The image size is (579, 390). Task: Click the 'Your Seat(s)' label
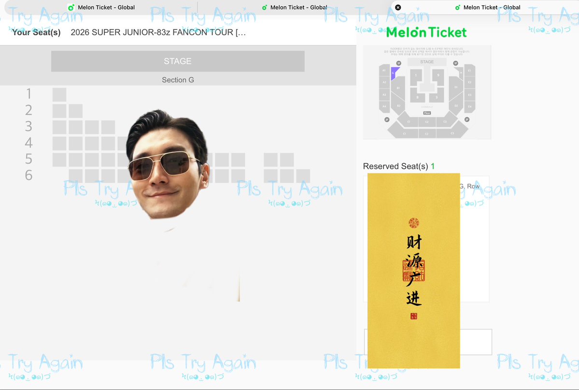[36, 32]
